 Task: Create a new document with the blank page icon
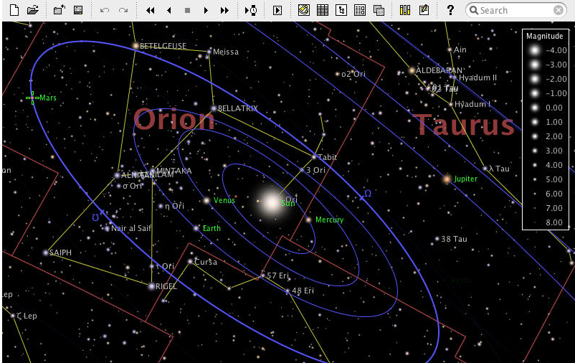click(x=14, y=10)
